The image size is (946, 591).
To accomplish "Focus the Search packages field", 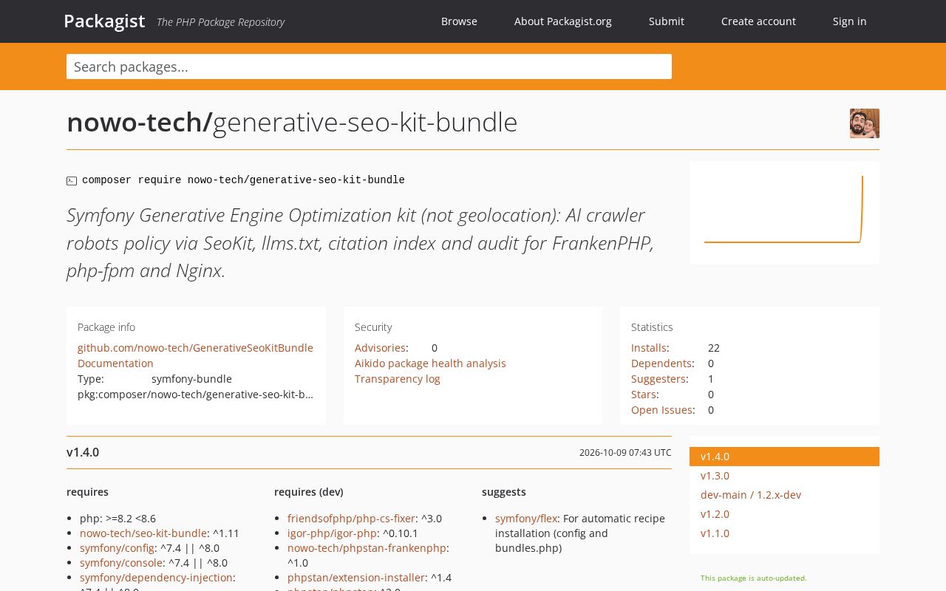I will [369, 66].
